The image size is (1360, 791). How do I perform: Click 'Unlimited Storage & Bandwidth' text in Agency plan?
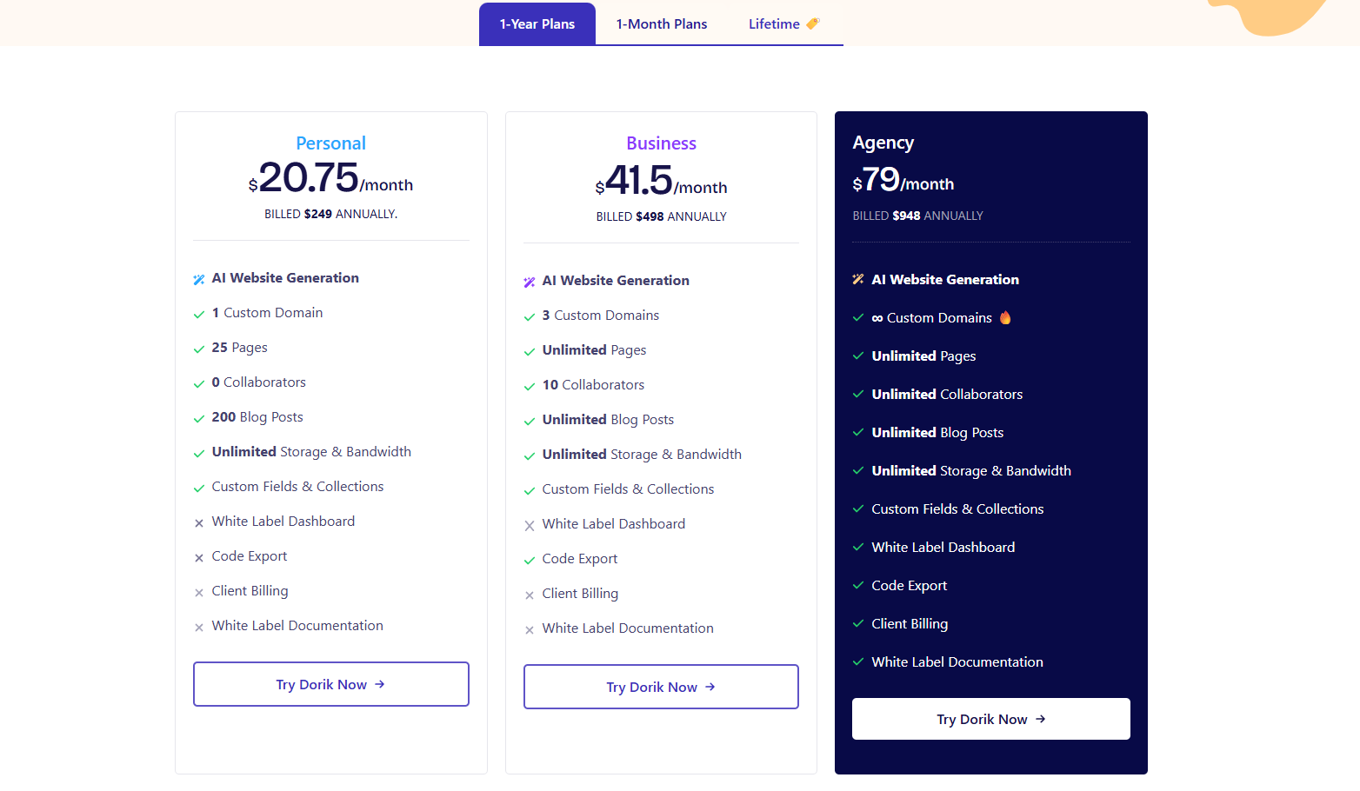pos(971,471)
